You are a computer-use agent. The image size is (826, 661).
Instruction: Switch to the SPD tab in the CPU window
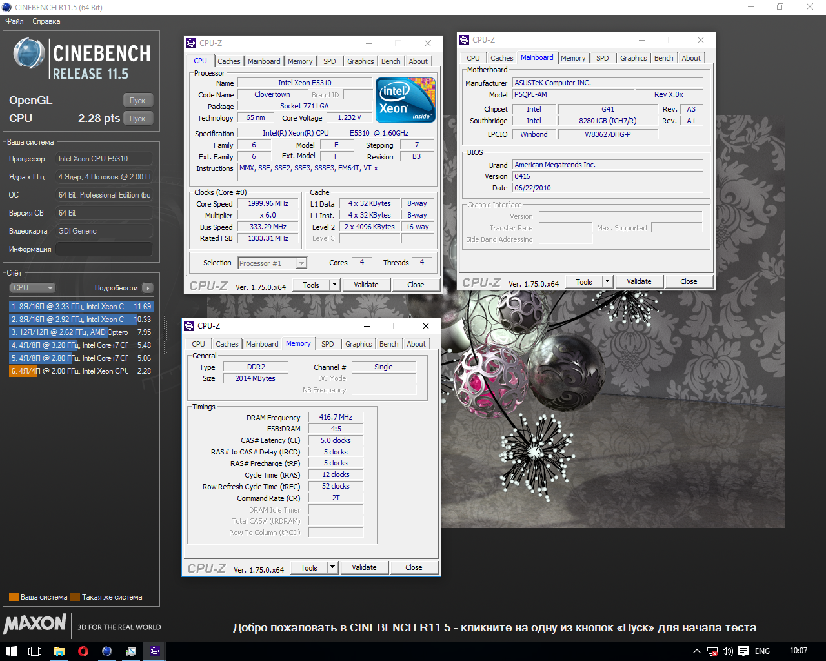click(x=330, y=61)
